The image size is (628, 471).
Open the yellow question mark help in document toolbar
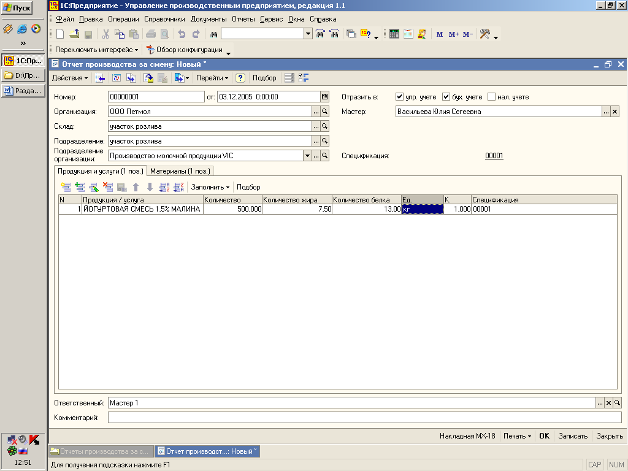pos(240,78)
